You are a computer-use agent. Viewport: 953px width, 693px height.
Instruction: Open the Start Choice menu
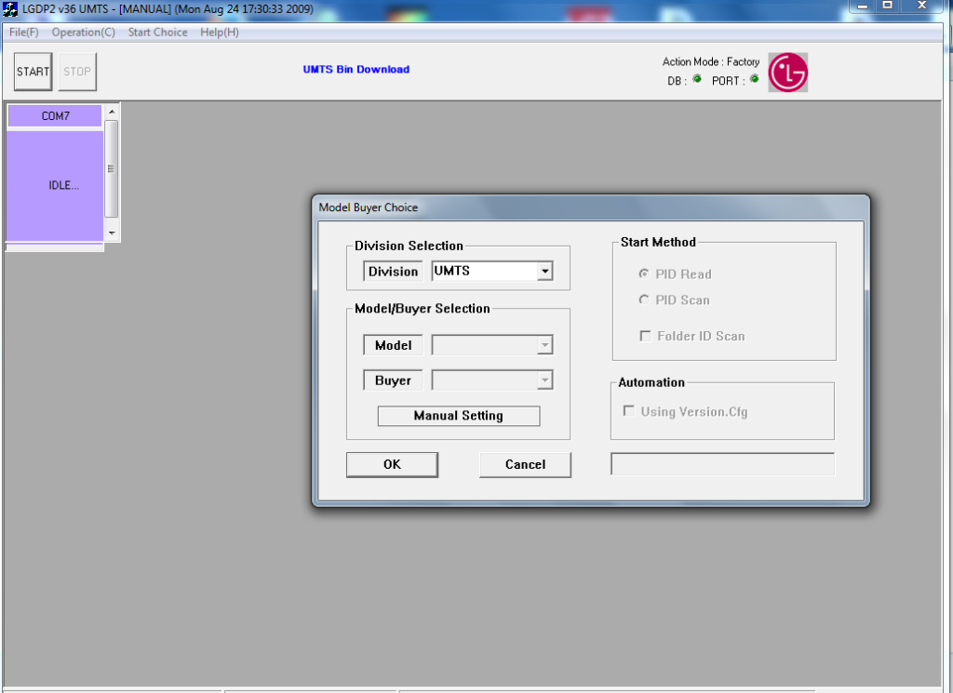157,33
